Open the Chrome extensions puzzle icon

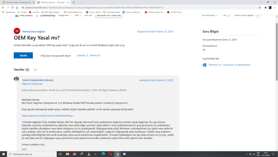[x=265, y=7]
